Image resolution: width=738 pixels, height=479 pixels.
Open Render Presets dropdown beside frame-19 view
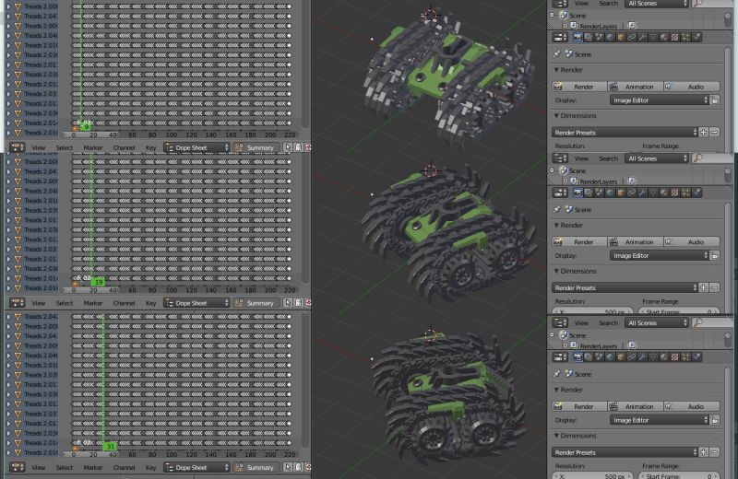(625, 287)
